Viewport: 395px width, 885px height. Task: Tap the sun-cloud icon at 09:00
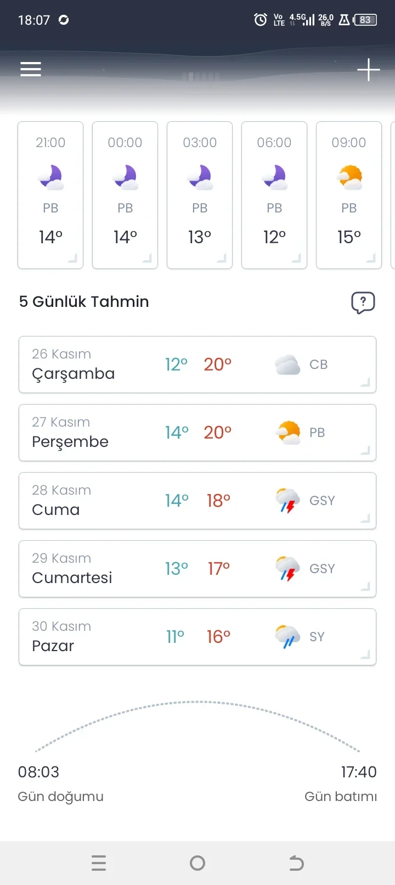349,177
